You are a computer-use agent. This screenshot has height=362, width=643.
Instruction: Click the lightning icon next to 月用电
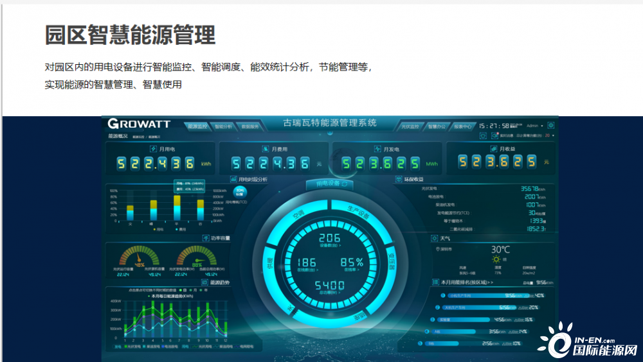[154, 149]
